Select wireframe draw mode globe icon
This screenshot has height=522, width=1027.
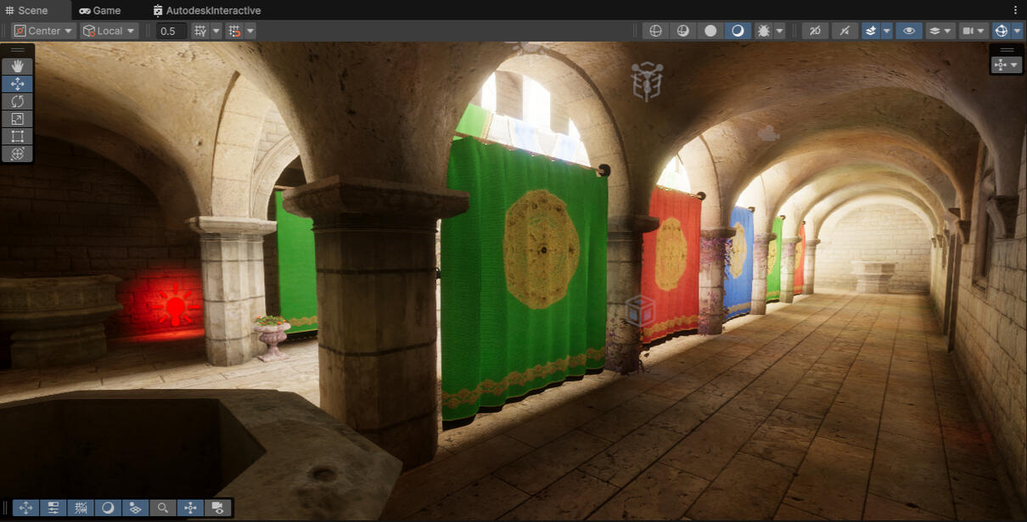point(655,31)
